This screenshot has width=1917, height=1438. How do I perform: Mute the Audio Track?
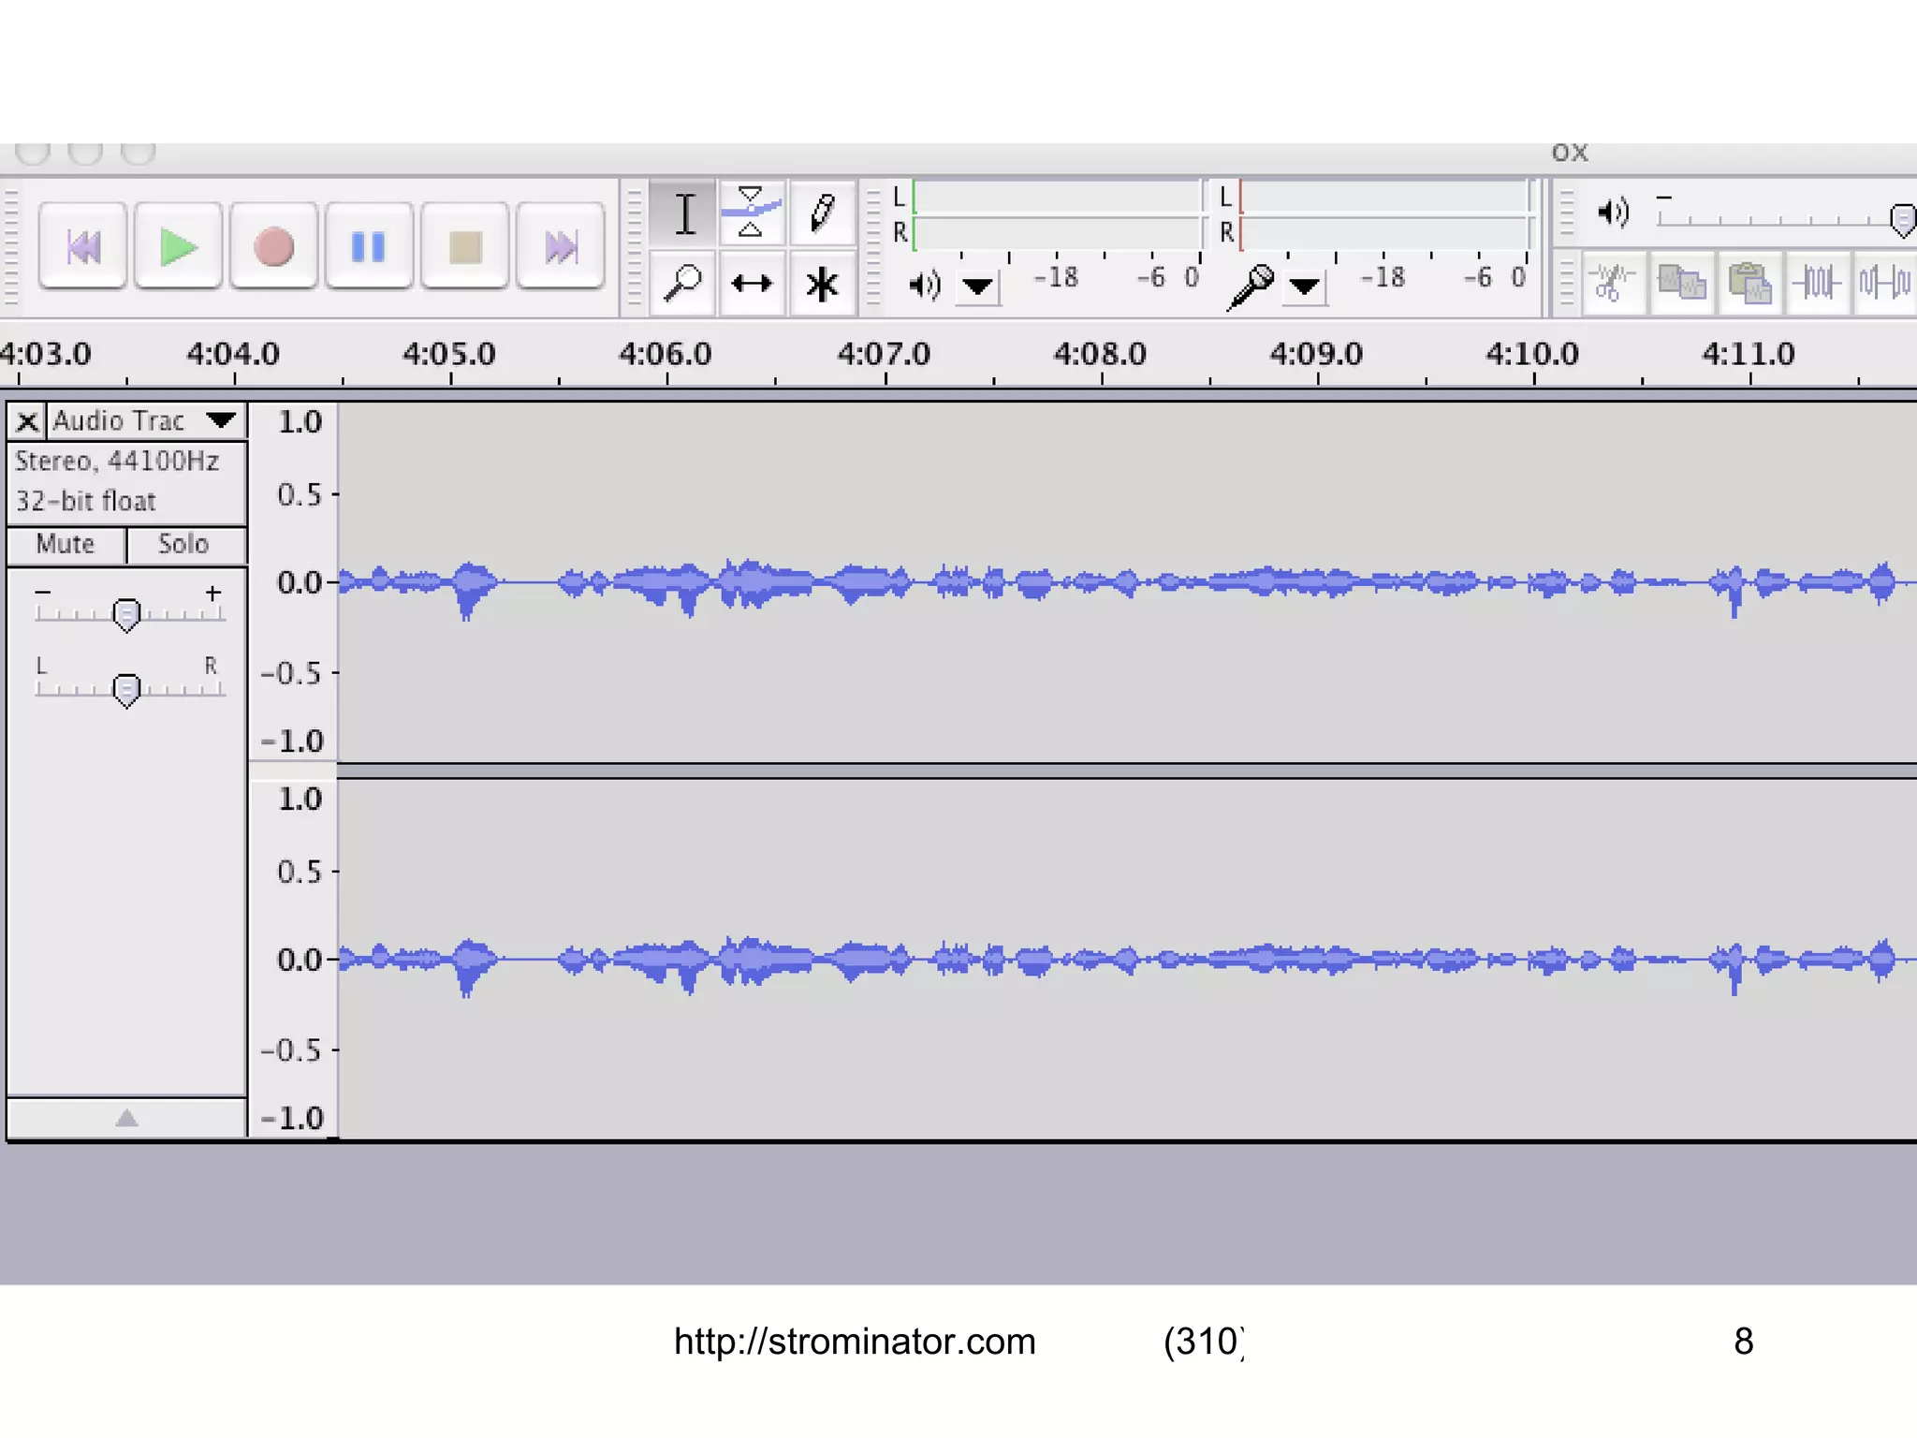tap(66, 545)
